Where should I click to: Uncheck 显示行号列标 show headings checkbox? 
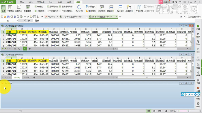60,7
